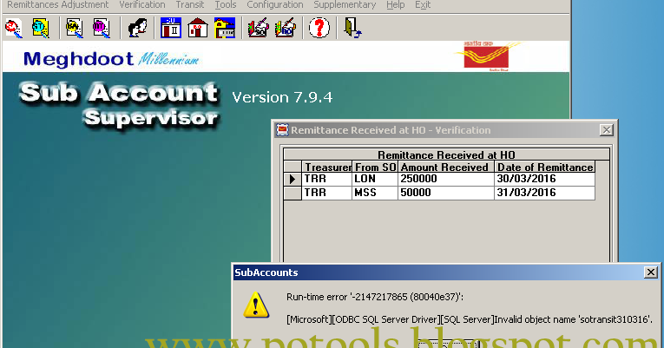This screenshot has width=664, height=348.
Task: Close the SubAccounts error dialog
Action: click(650, 272)
